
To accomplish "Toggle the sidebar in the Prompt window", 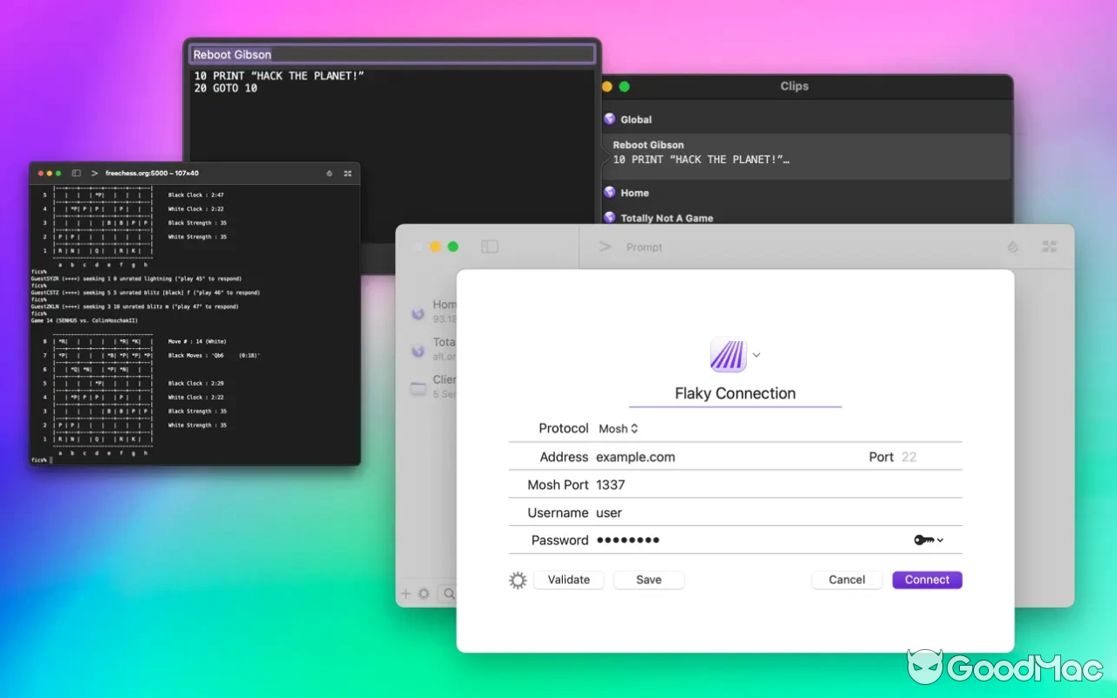I will tap(490, 247).
